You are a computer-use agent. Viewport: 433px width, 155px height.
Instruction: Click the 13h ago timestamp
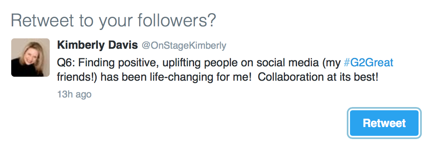tap(74, 94)
